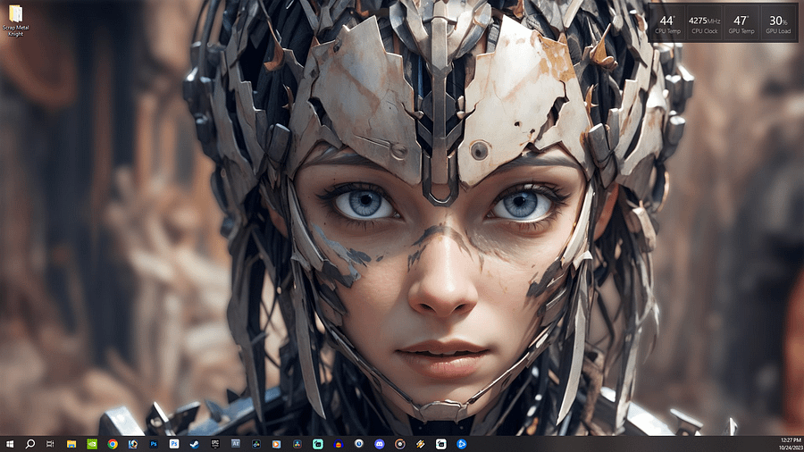The height and width of the screenshot is (452, 804).
Task: Open the Scrap Metal Knight folder
Action: tap(15, 21)
